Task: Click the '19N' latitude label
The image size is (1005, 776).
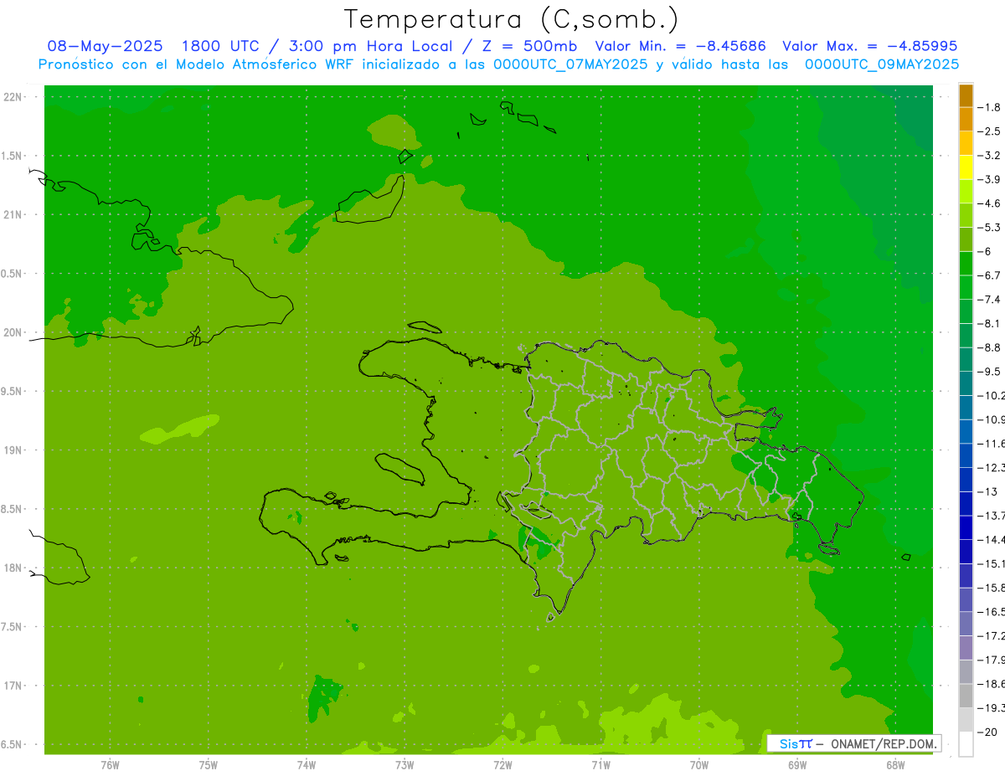Action: (13, 450)
